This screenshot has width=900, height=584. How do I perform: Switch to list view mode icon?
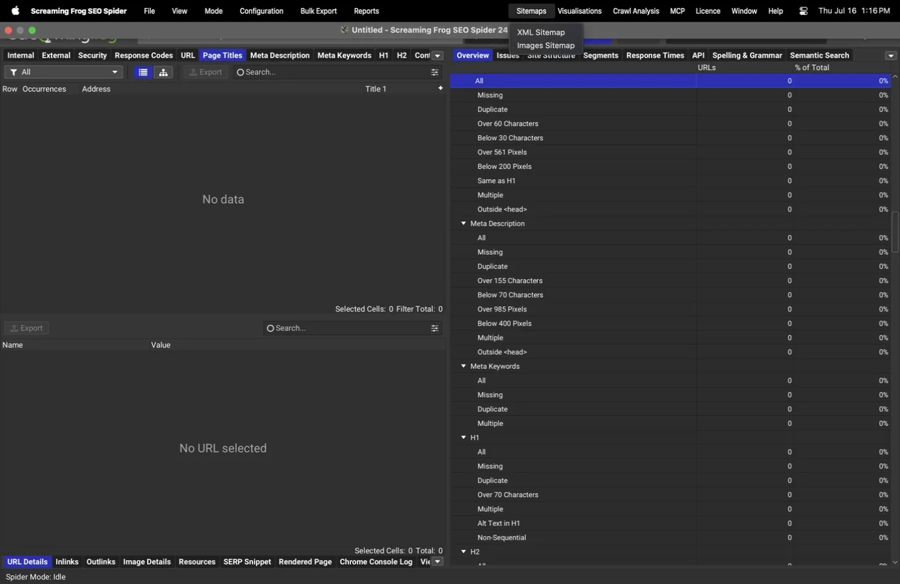click(143, 72)
